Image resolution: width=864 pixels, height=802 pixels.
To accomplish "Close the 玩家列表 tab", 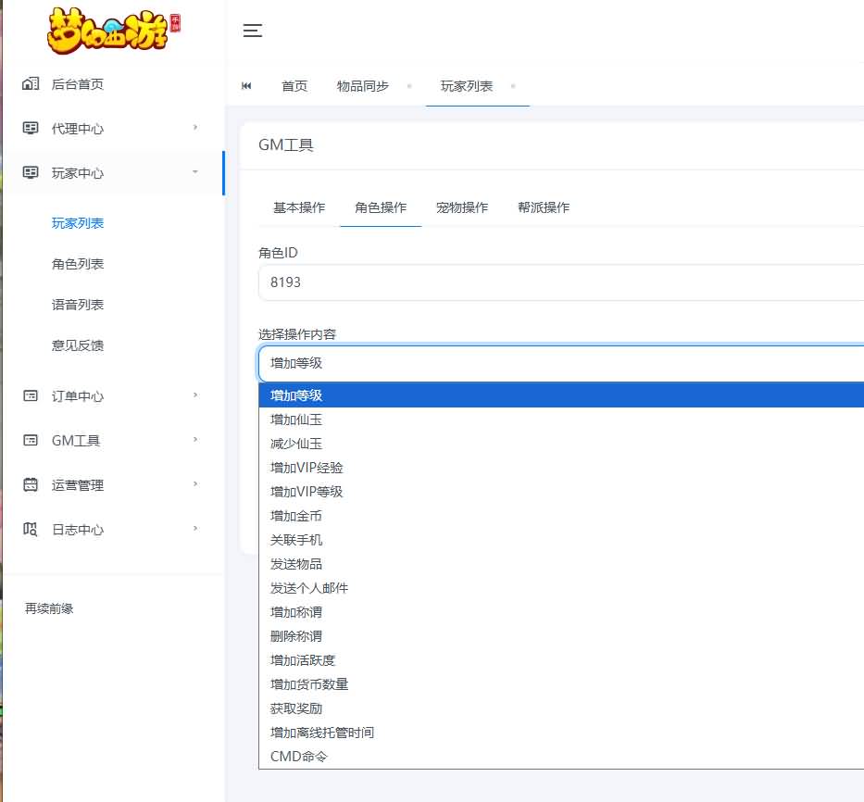I will [x=513, y=86].
